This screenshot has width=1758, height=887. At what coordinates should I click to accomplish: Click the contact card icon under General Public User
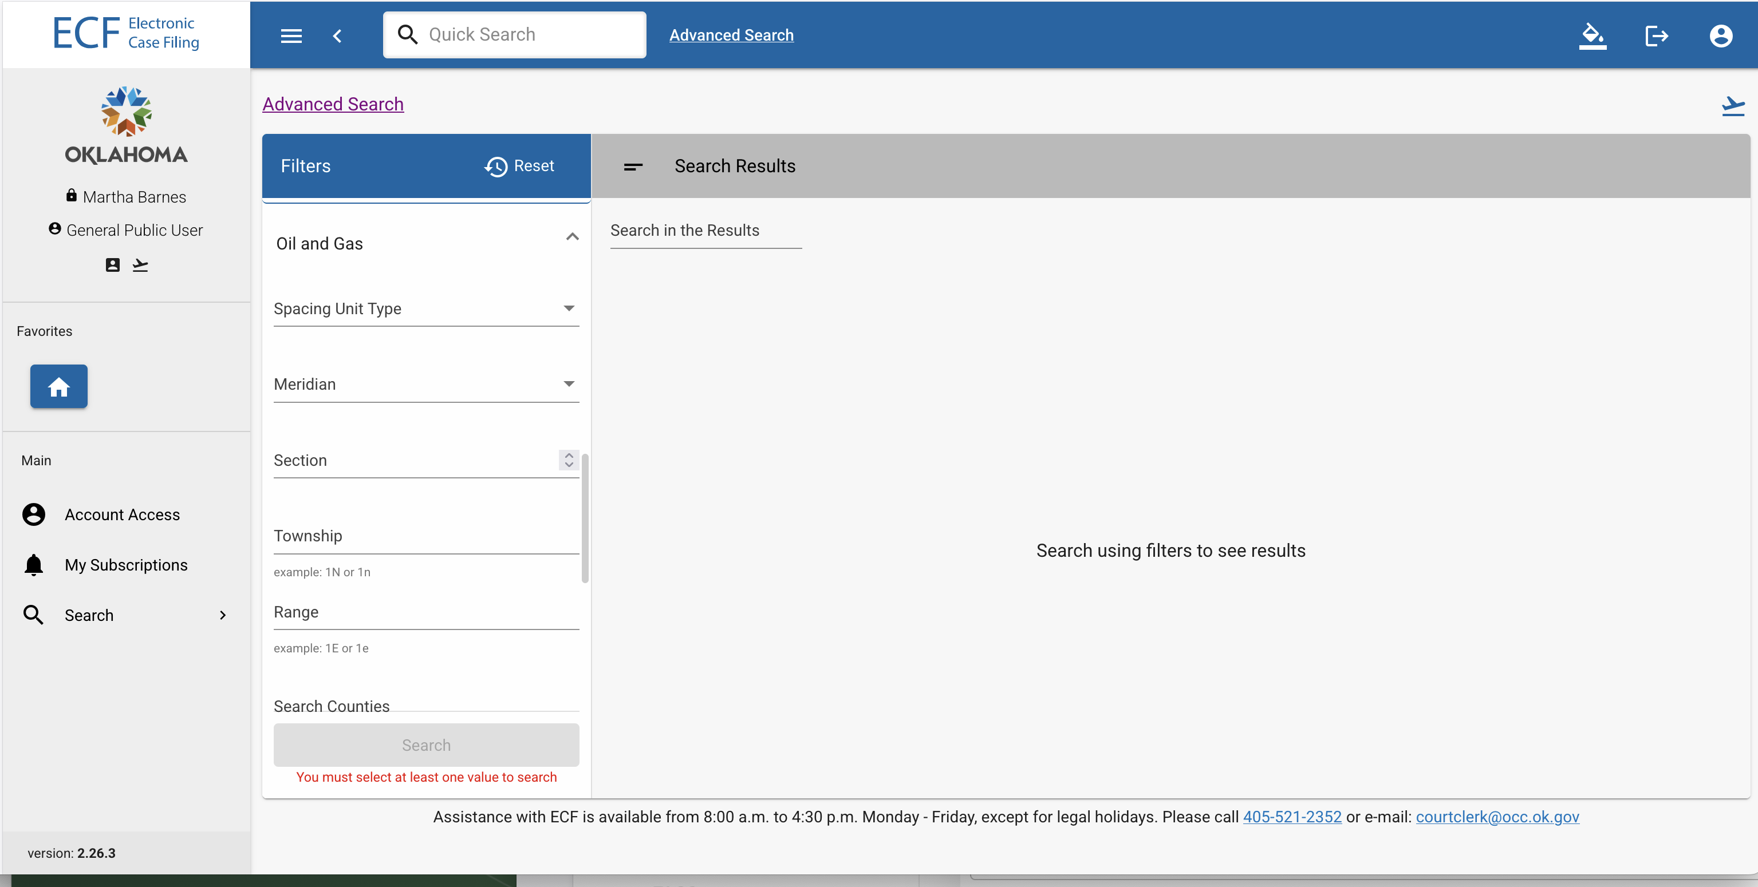click(x=113, y=265)
